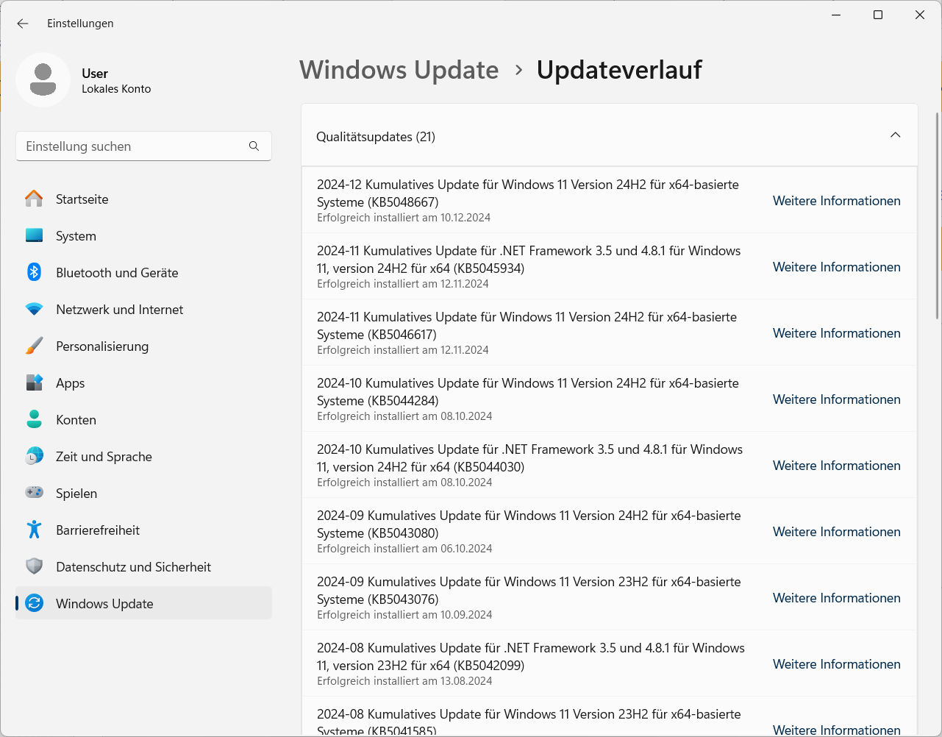Select Windows Update in sidebar
The width and height of the screenshot is (942, 737).
click(143, 604)
